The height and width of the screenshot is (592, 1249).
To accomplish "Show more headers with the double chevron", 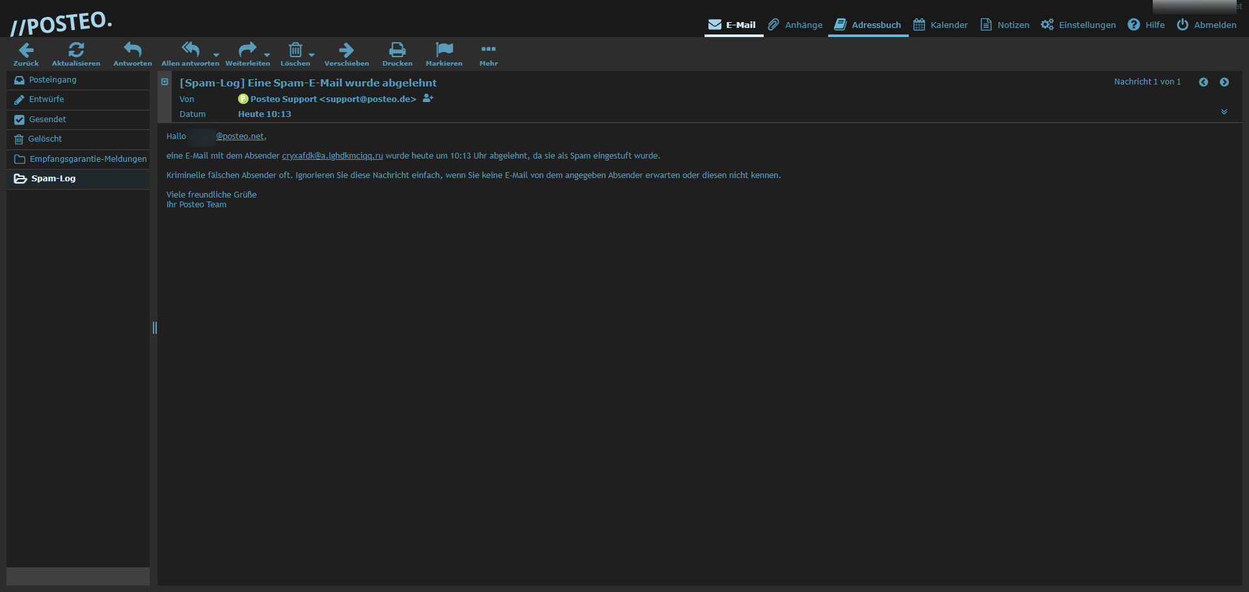I will [x=1224, y=112].
